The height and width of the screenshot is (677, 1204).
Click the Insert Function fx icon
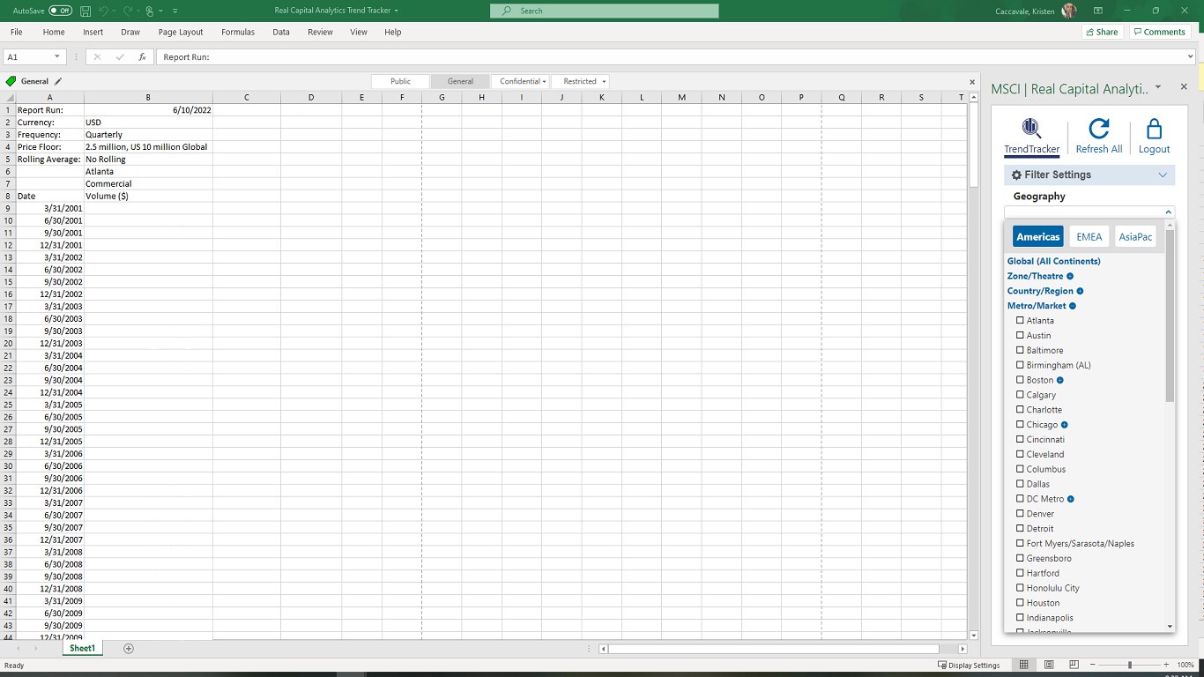tap(142, 56)
